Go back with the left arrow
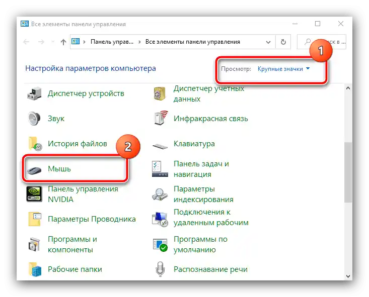Screen dimensions: 369x297 tap(26, 42)
